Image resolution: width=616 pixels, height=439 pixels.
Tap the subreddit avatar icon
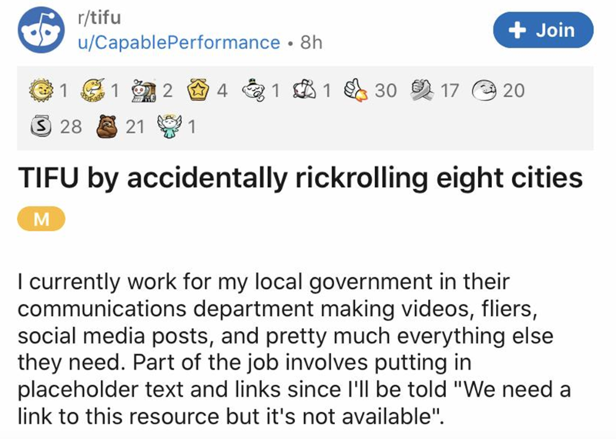(42, 29)
